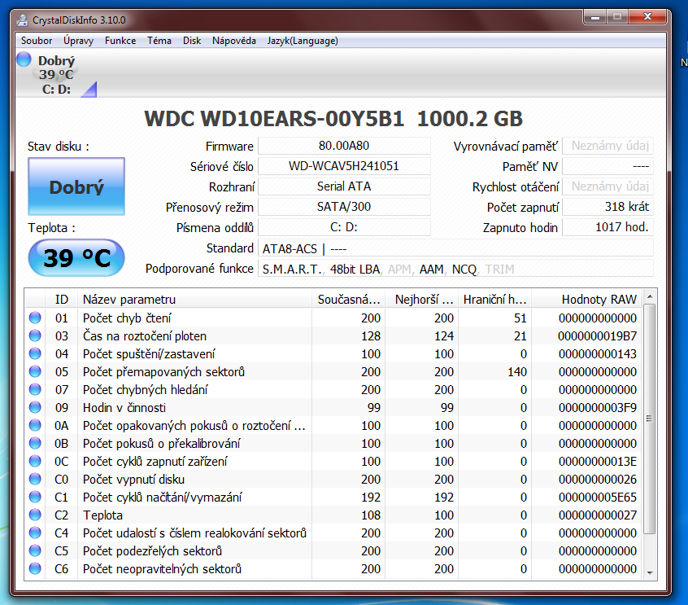This screenshot has height=605, width=688.
Task: Open the Disk menu
Action: click(x=192, y=41)
